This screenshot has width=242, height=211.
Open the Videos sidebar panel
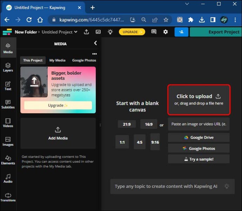(x=8, y=123)
